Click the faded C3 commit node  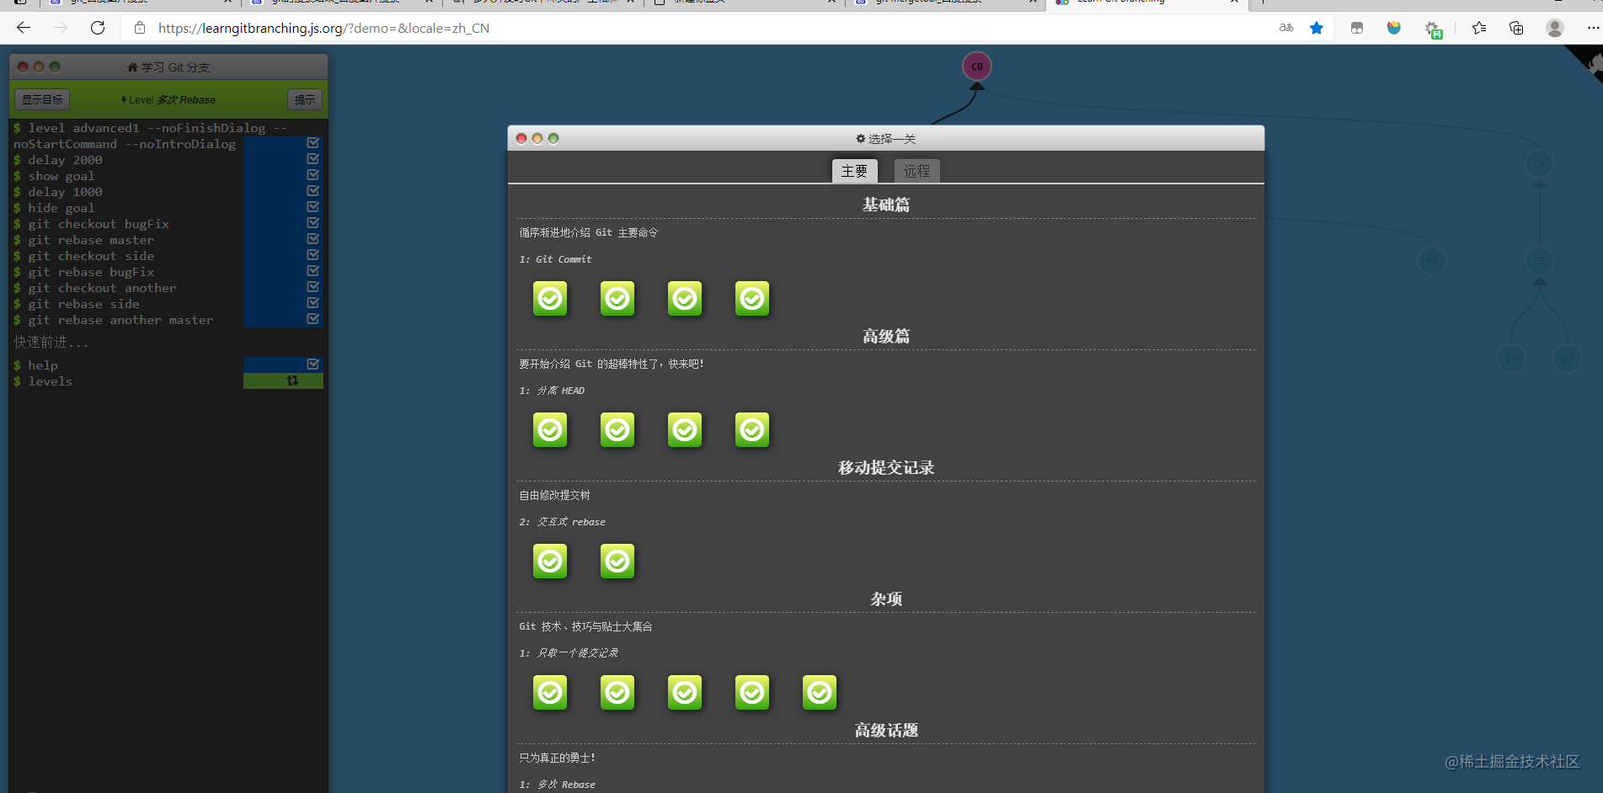pos(1432,261)
